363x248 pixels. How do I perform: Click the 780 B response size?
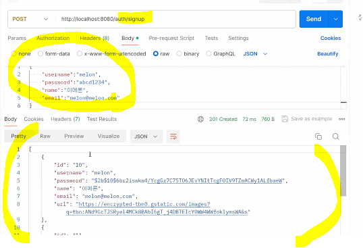(268, 119)
